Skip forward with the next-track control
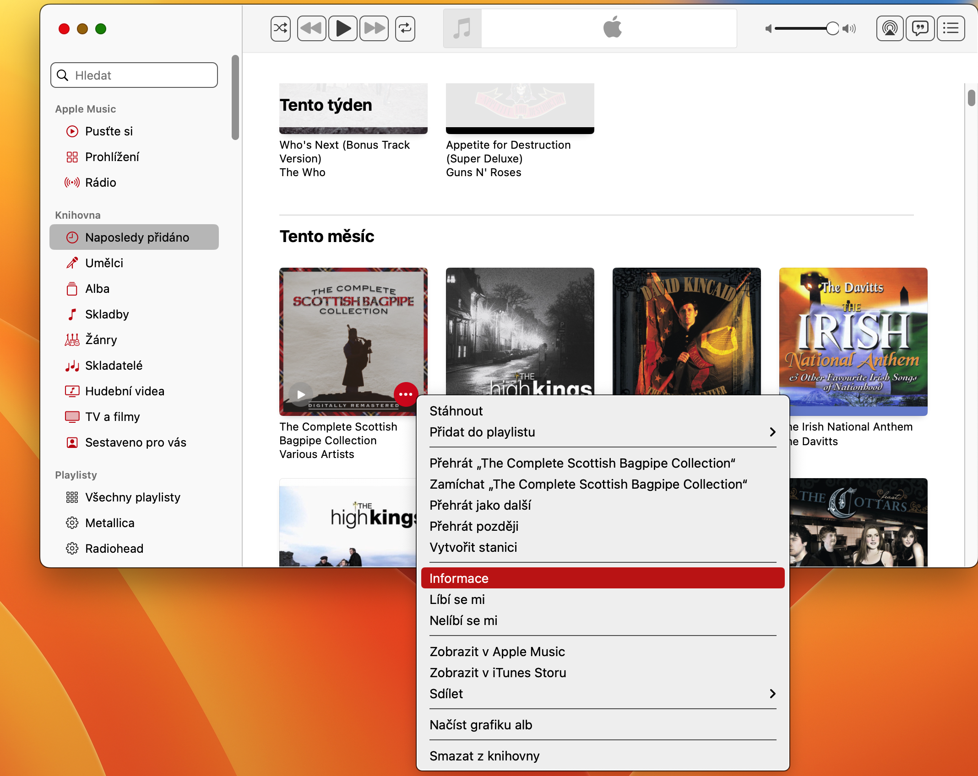 pyautogui.click(x=374, y=28)
